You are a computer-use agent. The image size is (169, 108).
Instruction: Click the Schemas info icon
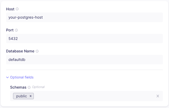click(x=29, y=87)
